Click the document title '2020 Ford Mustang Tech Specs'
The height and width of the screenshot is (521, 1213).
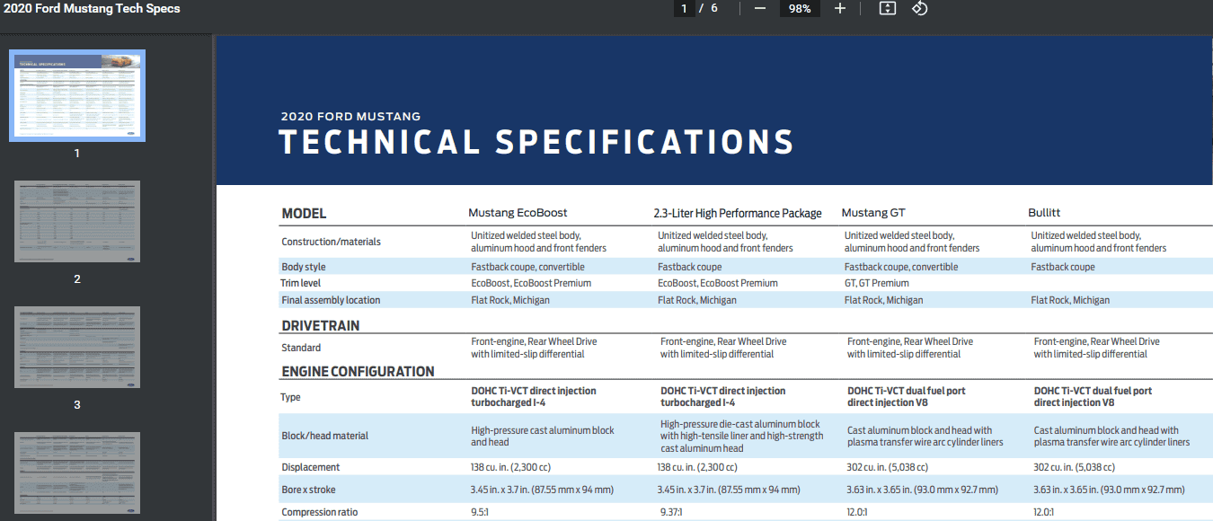pos(92,8)
